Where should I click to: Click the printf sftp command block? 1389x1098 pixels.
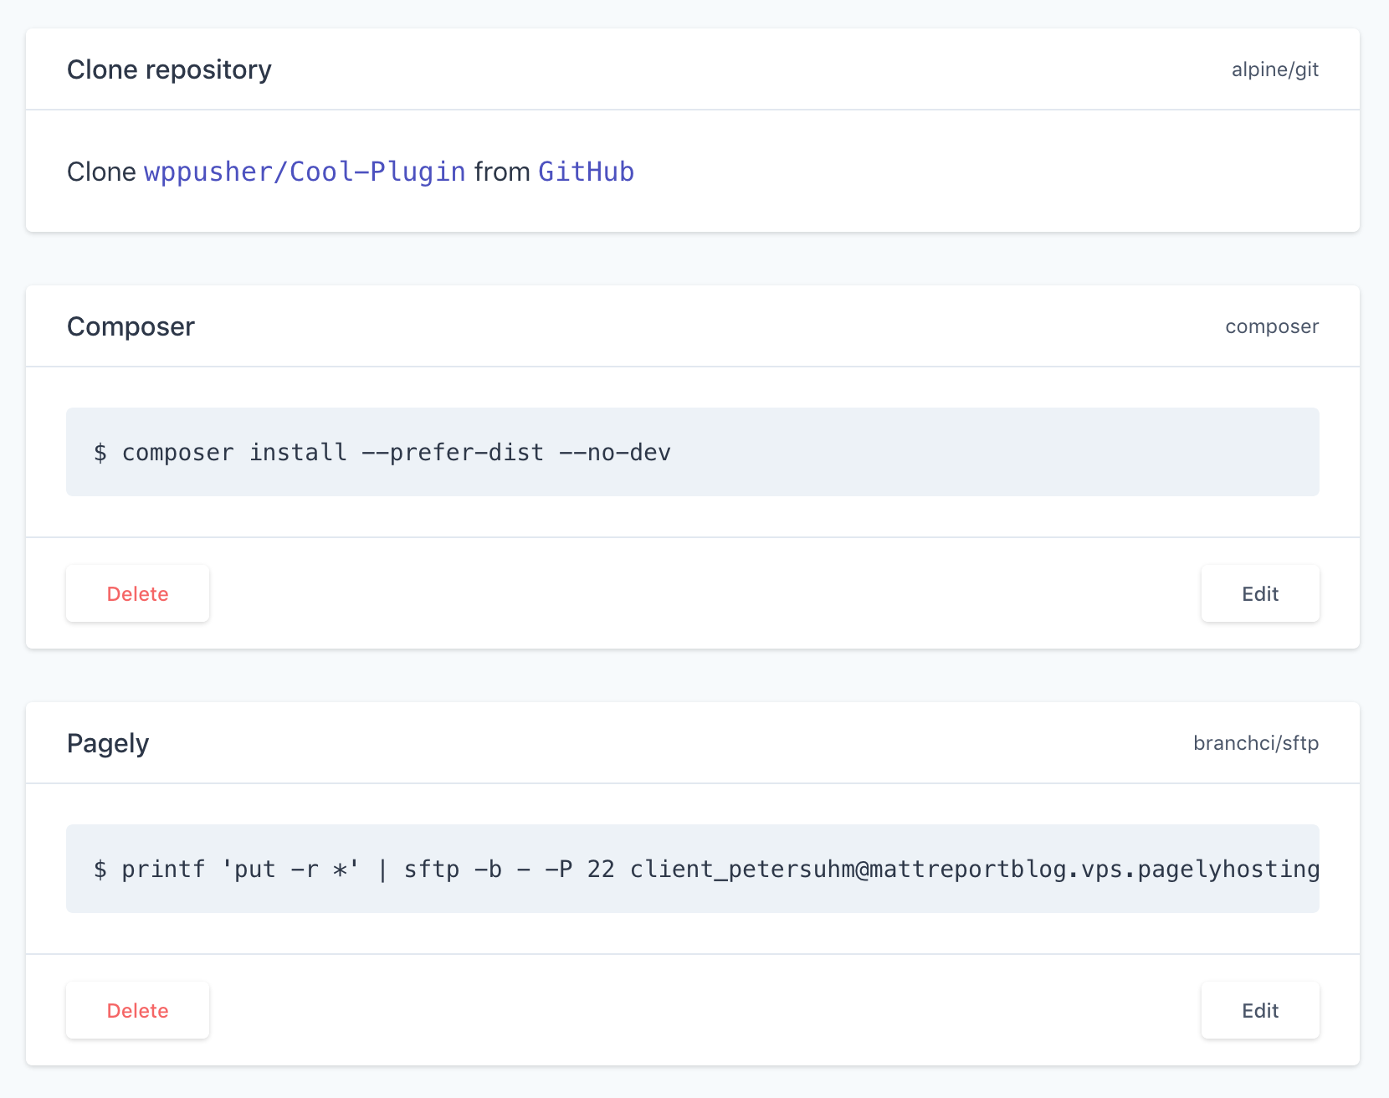(x=693, y=869)
